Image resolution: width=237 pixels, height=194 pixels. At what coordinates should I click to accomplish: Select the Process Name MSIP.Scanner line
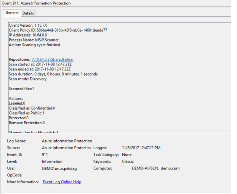point(34,40)
